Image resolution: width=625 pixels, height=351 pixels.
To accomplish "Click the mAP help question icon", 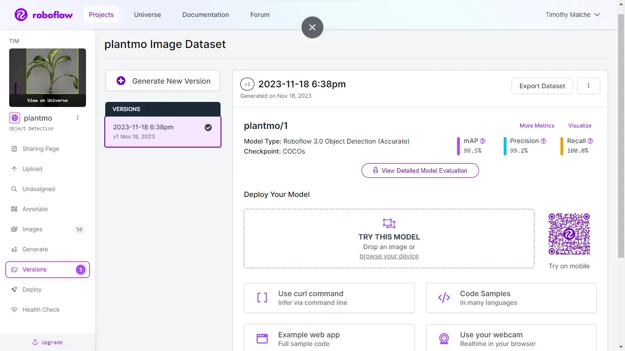I will [483, 141].
